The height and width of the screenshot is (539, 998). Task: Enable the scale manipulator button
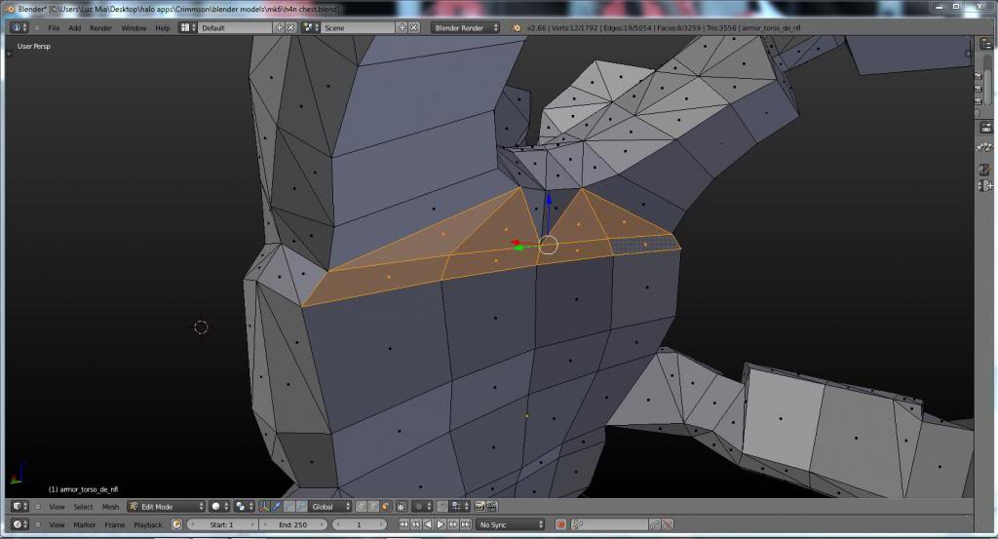pos(301,507)
